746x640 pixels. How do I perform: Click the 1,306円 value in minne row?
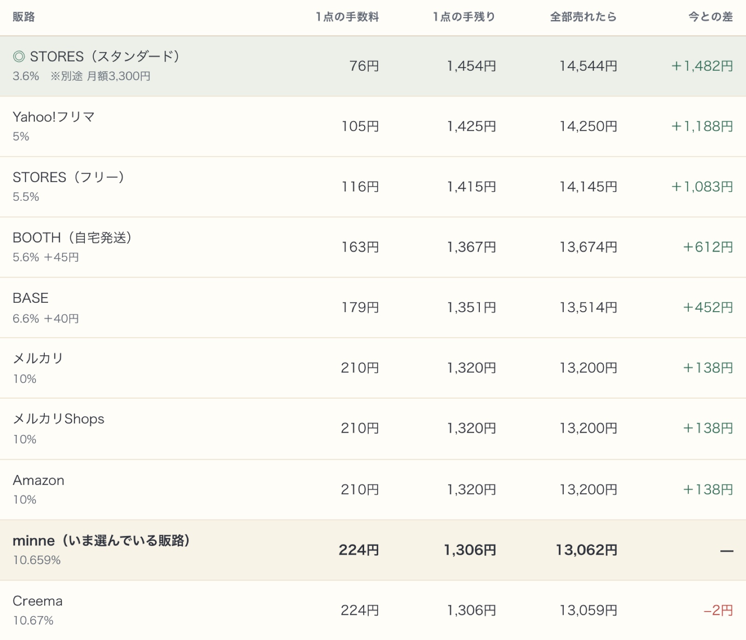pyautogui.click(x=470, y=550)
